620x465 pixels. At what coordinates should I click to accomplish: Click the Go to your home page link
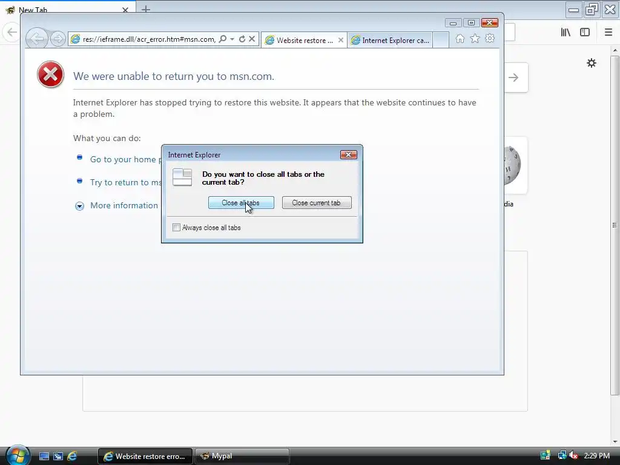126,159
